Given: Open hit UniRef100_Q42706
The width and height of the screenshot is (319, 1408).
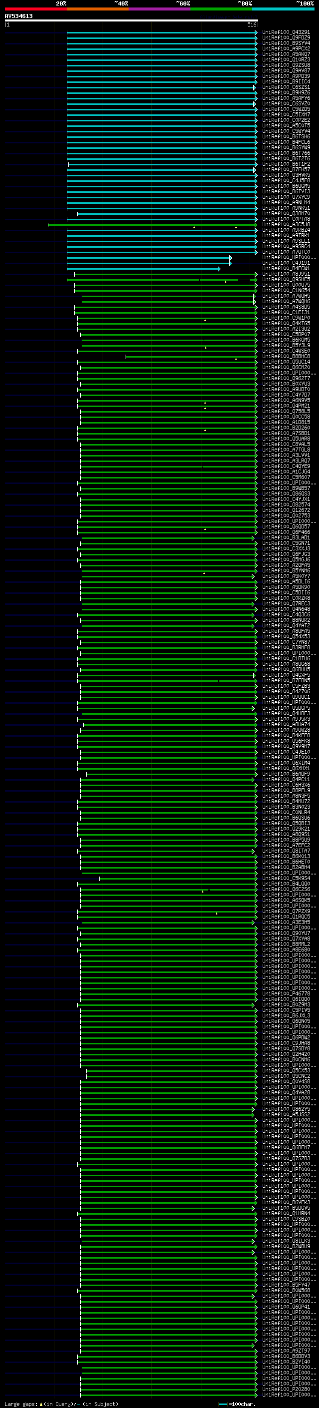Looking at the screenshot, I should point(286,691).
